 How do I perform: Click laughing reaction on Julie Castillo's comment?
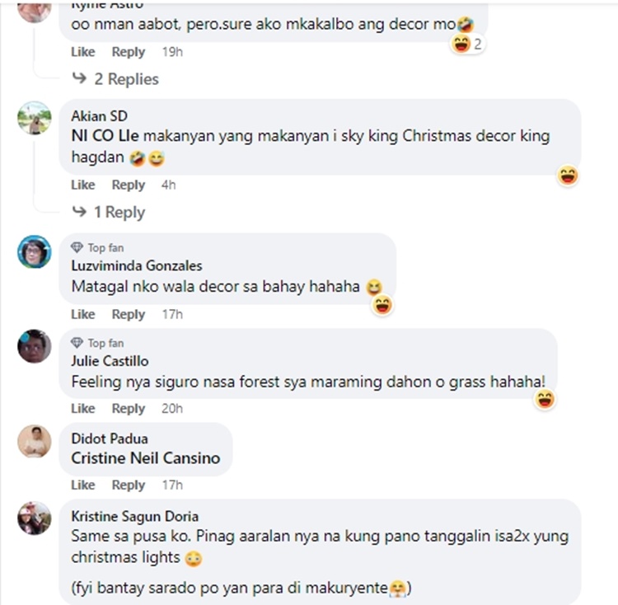coord(545,399)
